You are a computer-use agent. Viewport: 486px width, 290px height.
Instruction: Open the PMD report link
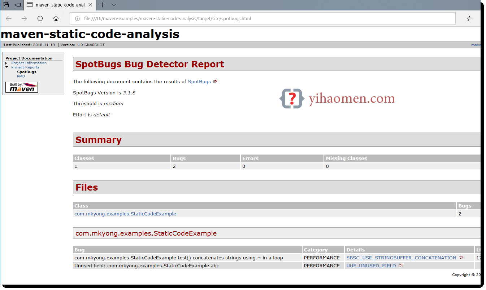[21, 76]
